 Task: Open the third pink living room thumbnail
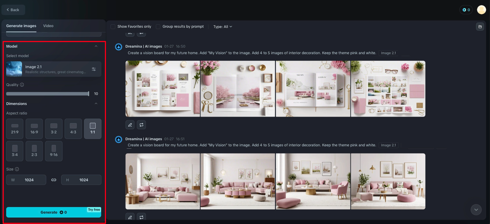click(313, 181)
